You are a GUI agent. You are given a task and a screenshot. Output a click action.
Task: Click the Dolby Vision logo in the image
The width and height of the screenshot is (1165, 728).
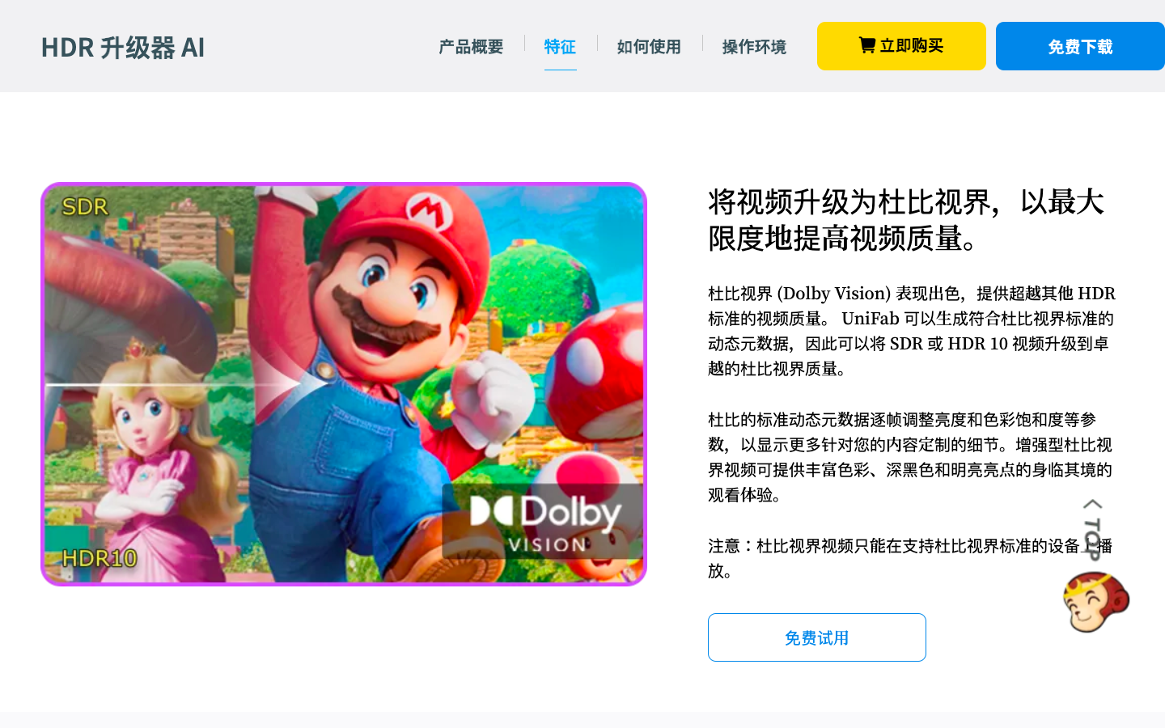pyautogui.click(x=542, y=522)
